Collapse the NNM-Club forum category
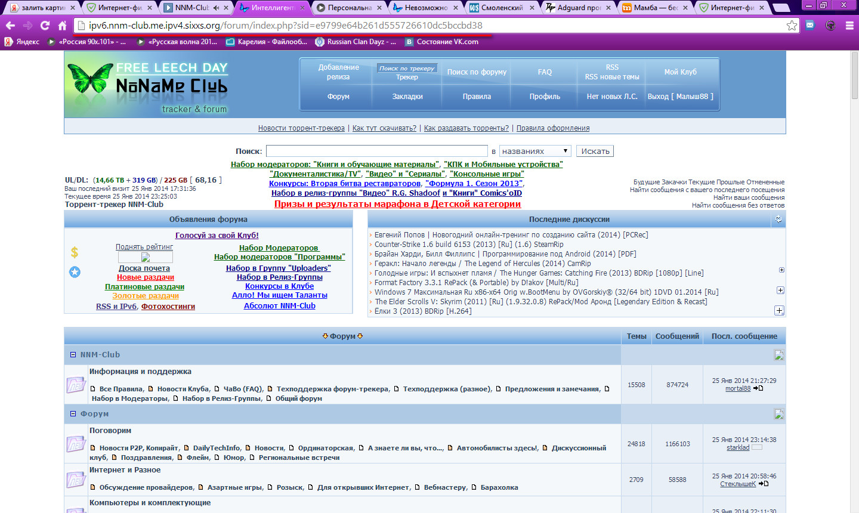Viewport: 859px width, 513px height. click(73, 355)
